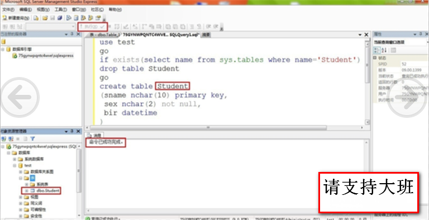Click the Decrease Indent icon

point(208,27)
